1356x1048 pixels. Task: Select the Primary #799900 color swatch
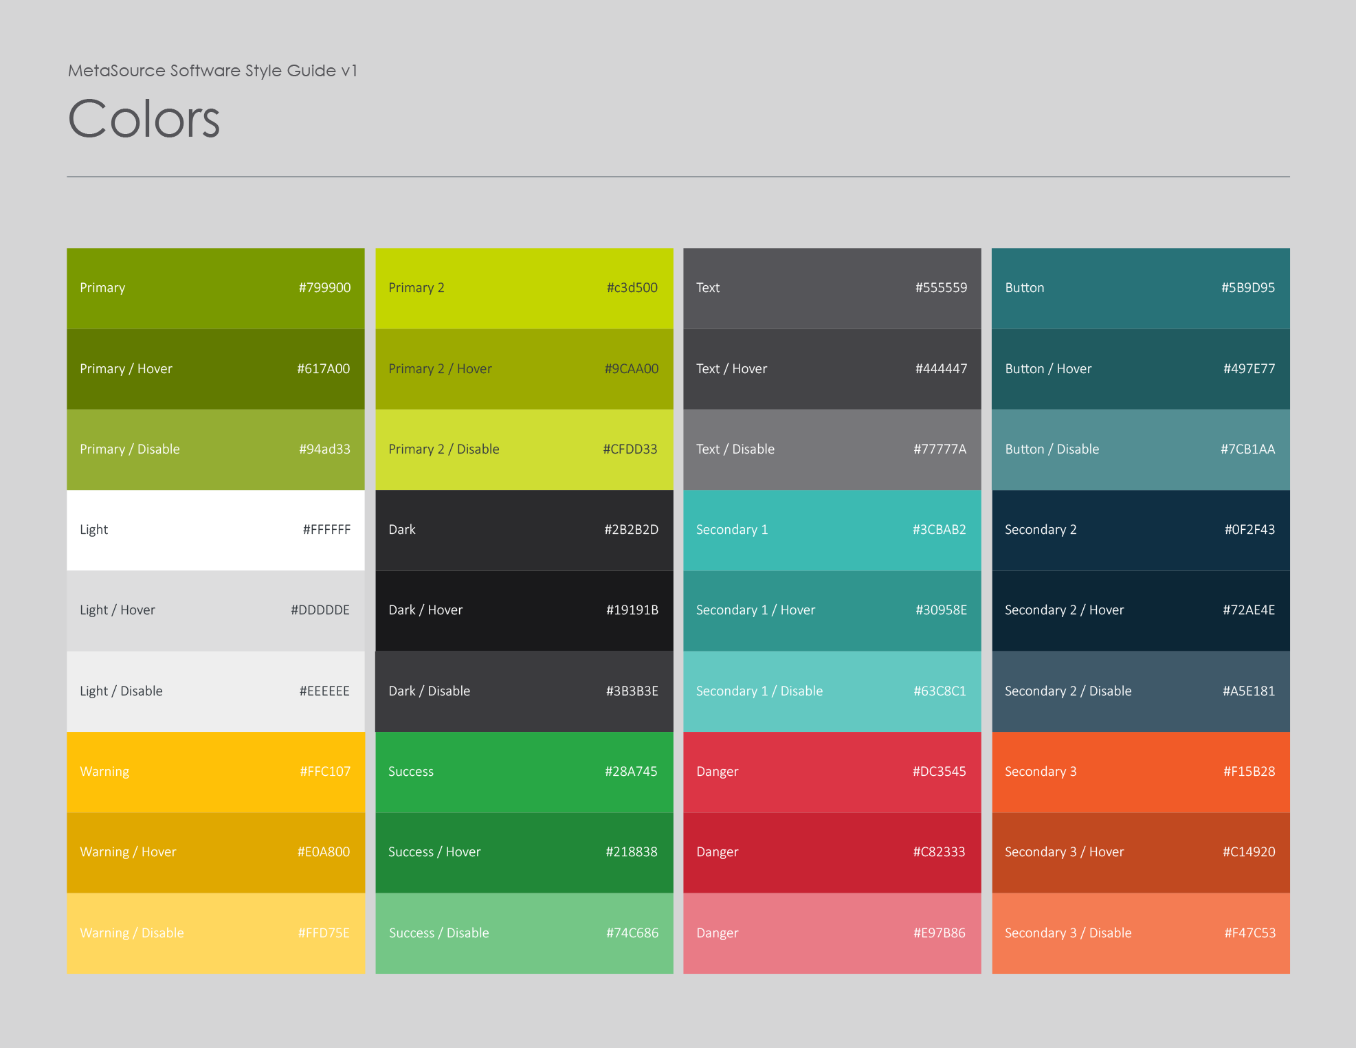point(215,288)
